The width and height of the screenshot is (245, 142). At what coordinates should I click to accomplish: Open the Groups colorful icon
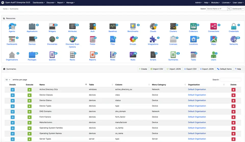pos(133,39)
